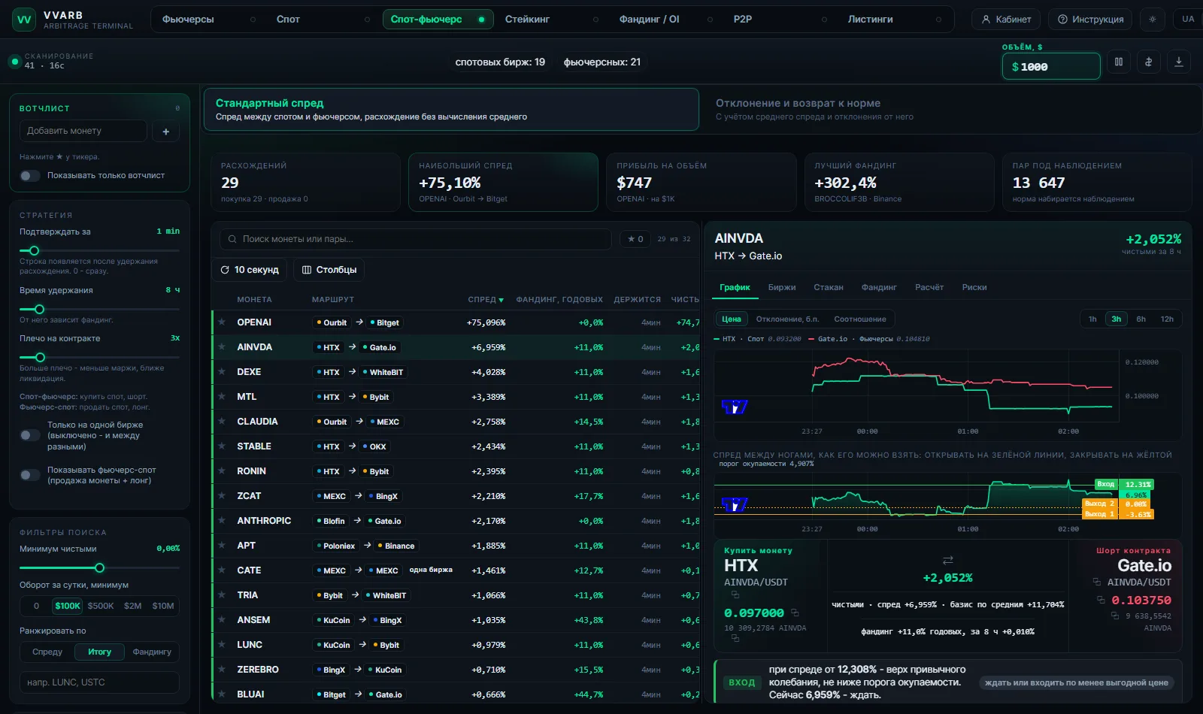The image size is (1203, 714).
Task: Open the 'Кабинет' account button
Action: pos(1006,20)
